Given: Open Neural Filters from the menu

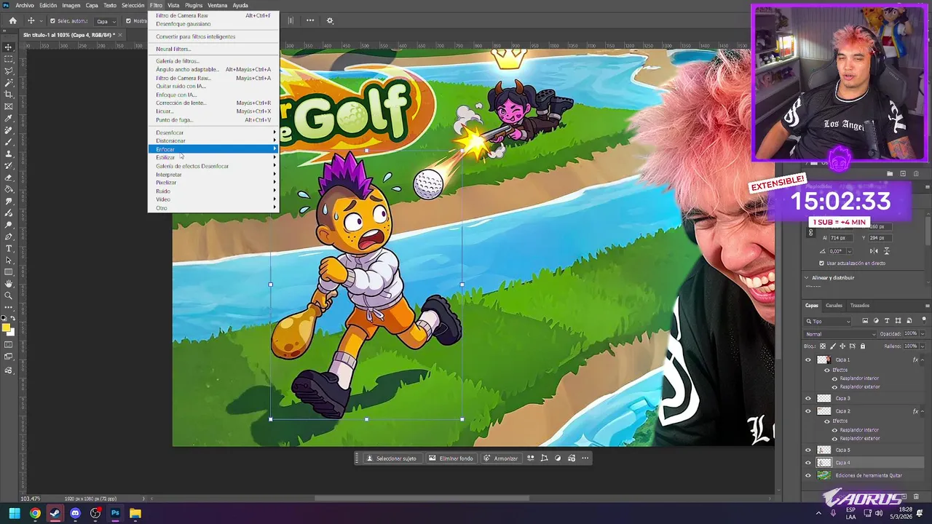Looking at the screenshot, I should click(173, 49).
